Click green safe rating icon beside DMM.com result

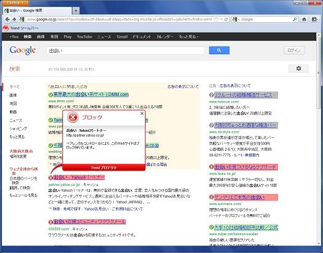(x=50, y=95)
